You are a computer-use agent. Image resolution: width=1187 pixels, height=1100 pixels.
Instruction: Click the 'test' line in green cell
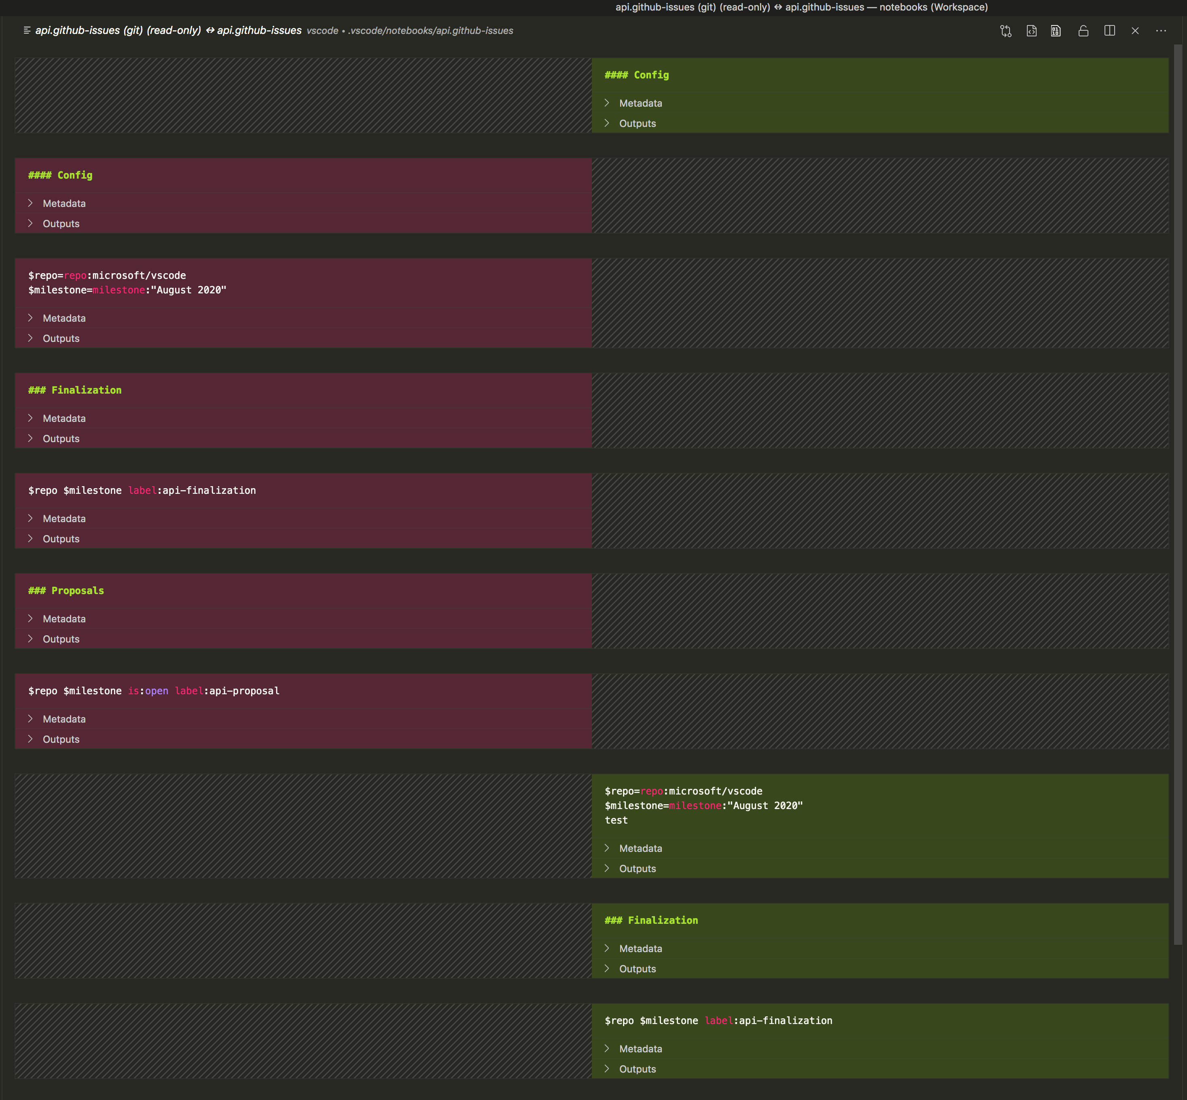(x=616, y=820)
